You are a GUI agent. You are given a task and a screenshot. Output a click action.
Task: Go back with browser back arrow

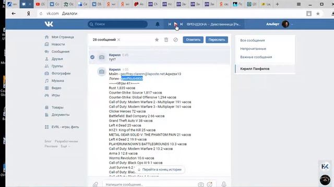[x=14, y=14]
